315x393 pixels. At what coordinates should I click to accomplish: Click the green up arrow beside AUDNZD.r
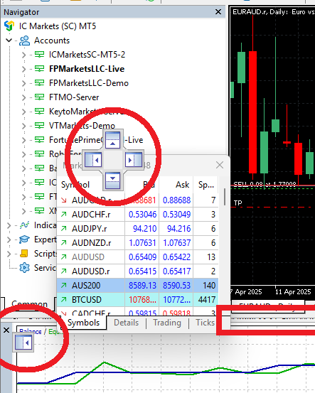tap(64, 242)
